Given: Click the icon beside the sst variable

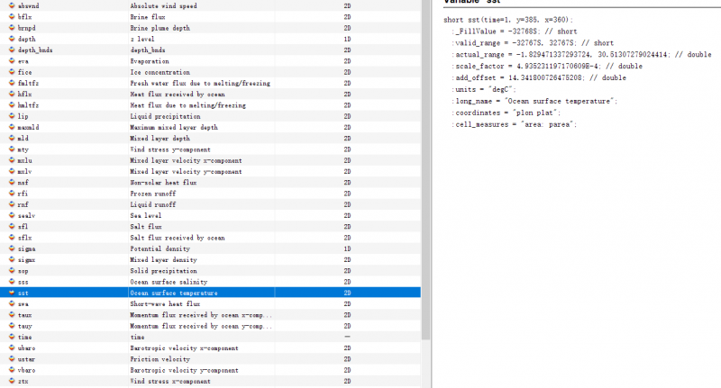Looking at the screenshot, I should 11,293.
